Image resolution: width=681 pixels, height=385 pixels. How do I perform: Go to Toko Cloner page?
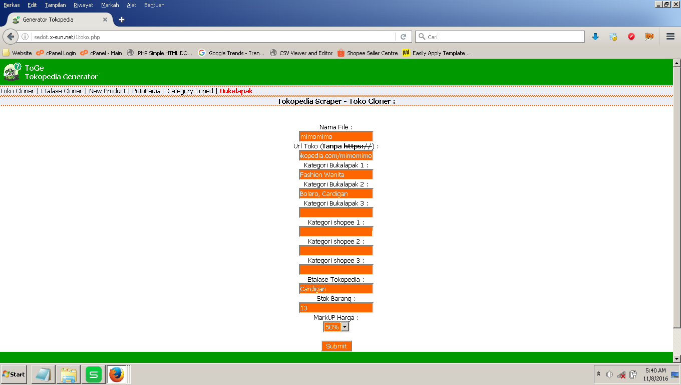[17, 91]
